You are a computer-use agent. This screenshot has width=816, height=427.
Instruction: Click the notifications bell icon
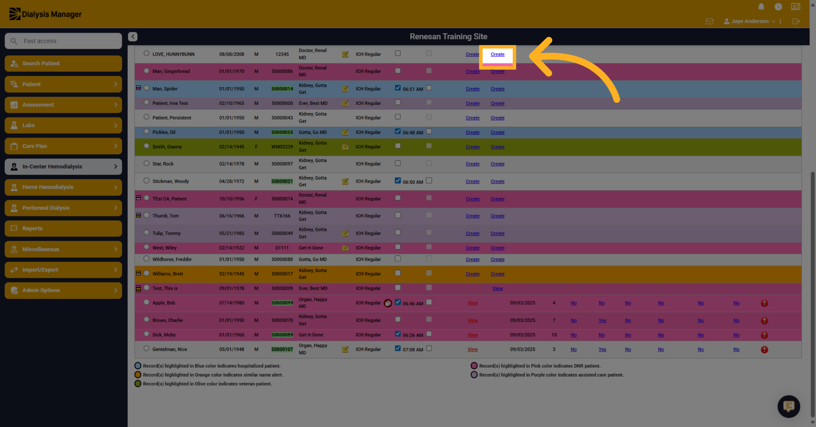coord(761,7)
